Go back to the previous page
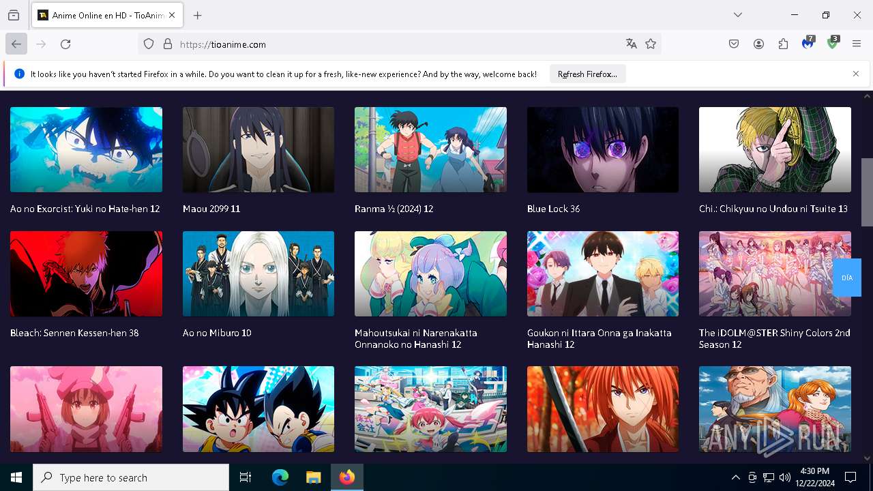The image size is (873, 491). click(x=16, y=44)
